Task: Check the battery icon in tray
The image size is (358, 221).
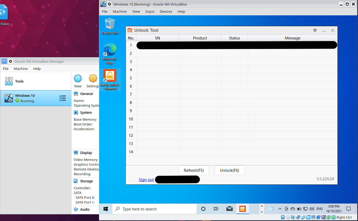Action: point(299,209)
